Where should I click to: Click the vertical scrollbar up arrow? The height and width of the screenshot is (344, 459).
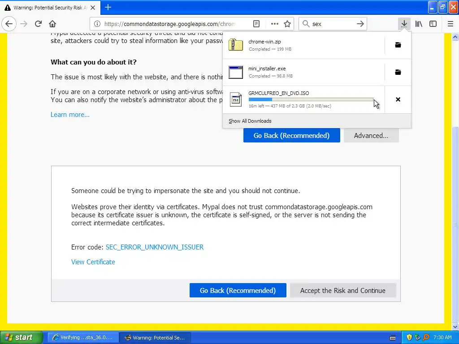pos(455,37)
